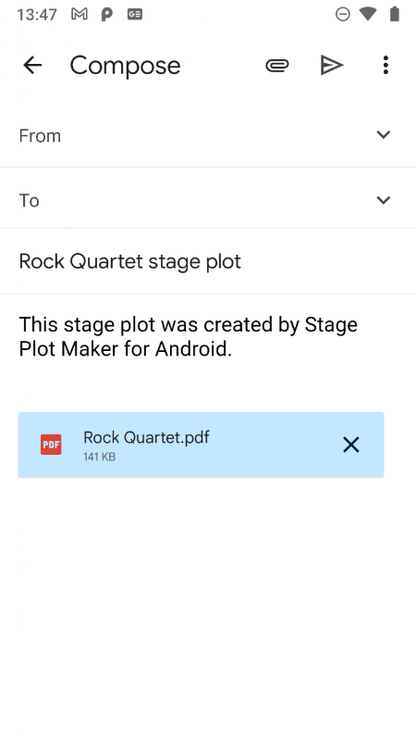Image resolution: width=416 pixels, height=741 pixels.
Task: Tap the battery status icon
Action: 395,15
